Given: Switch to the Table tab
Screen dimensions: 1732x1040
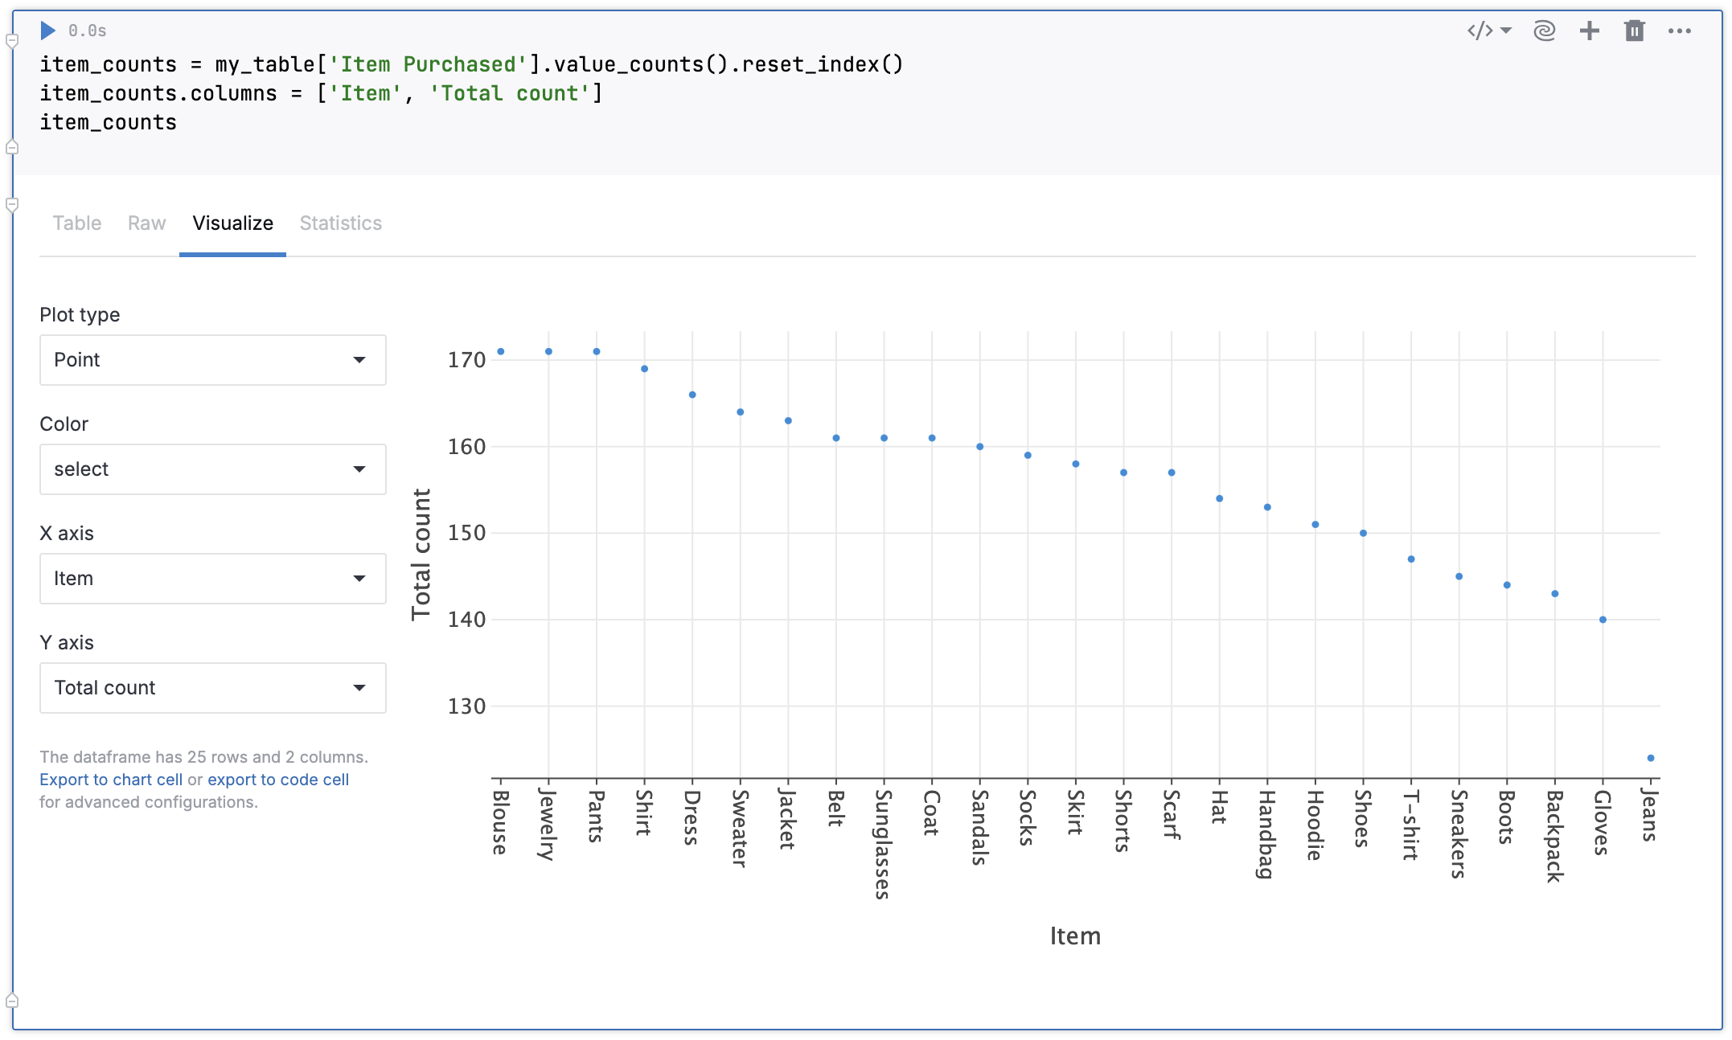Looking at the screenshot, I should (x=76, y=223).
